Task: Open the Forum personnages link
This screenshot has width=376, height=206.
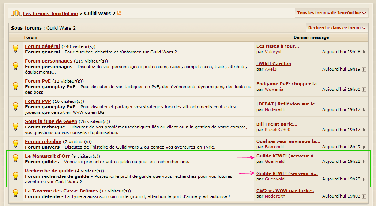Action: (x=49, y=61)
